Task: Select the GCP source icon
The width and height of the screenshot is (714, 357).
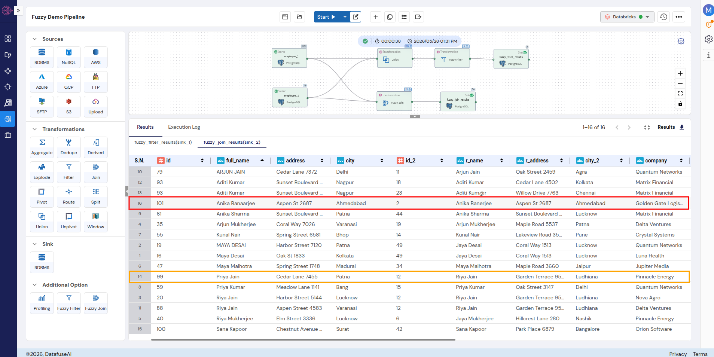Action: pos(69,82)
